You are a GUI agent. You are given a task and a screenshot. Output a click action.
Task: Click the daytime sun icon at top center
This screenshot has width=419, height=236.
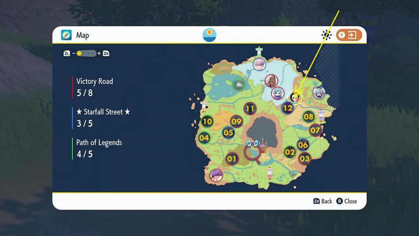click(209, 35)
